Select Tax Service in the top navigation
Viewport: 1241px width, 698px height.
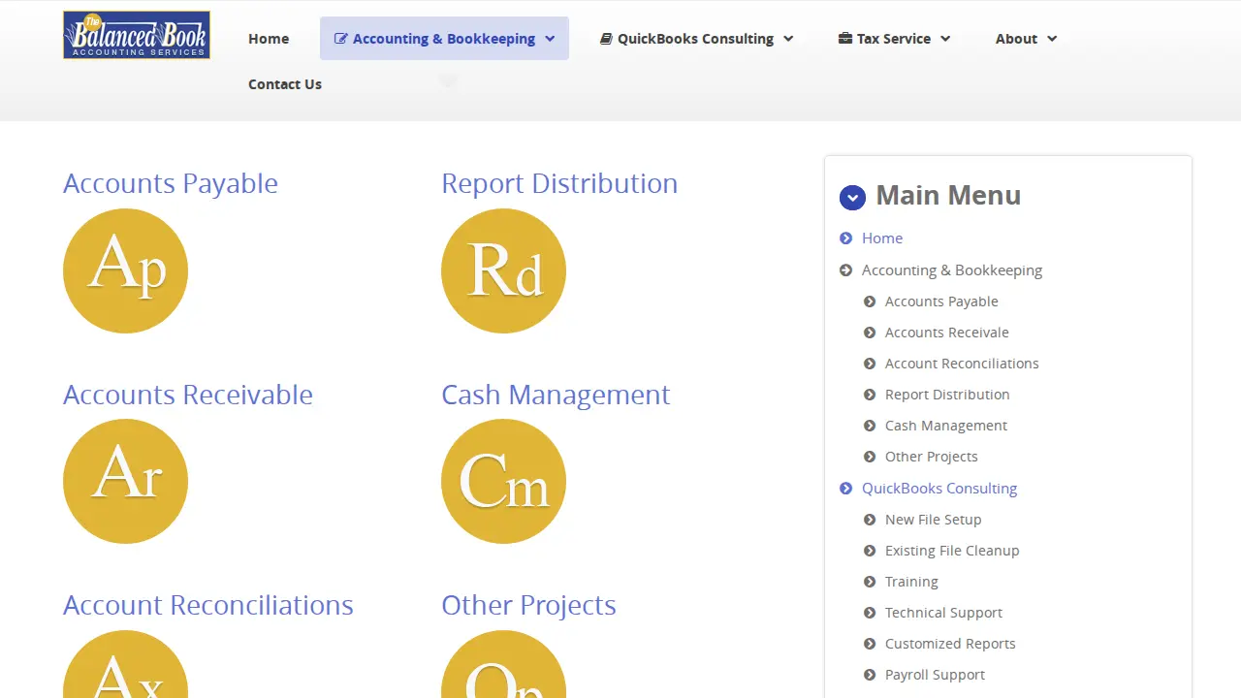[894, 39]
